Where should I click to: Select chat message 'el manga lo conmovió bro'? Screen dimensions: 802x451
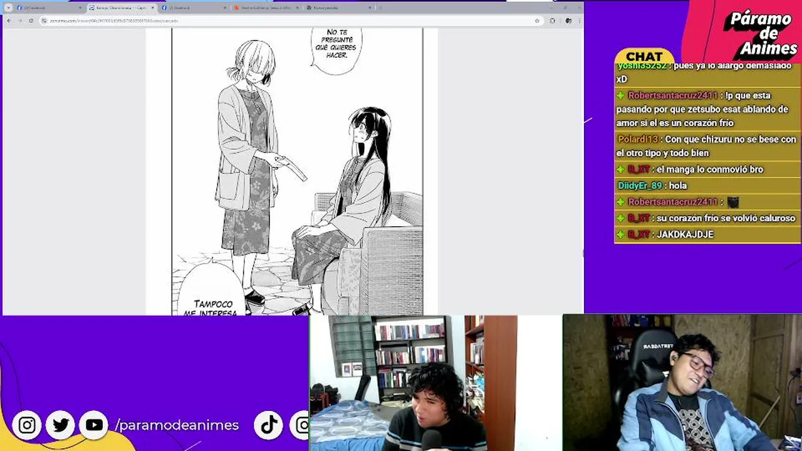708,169
